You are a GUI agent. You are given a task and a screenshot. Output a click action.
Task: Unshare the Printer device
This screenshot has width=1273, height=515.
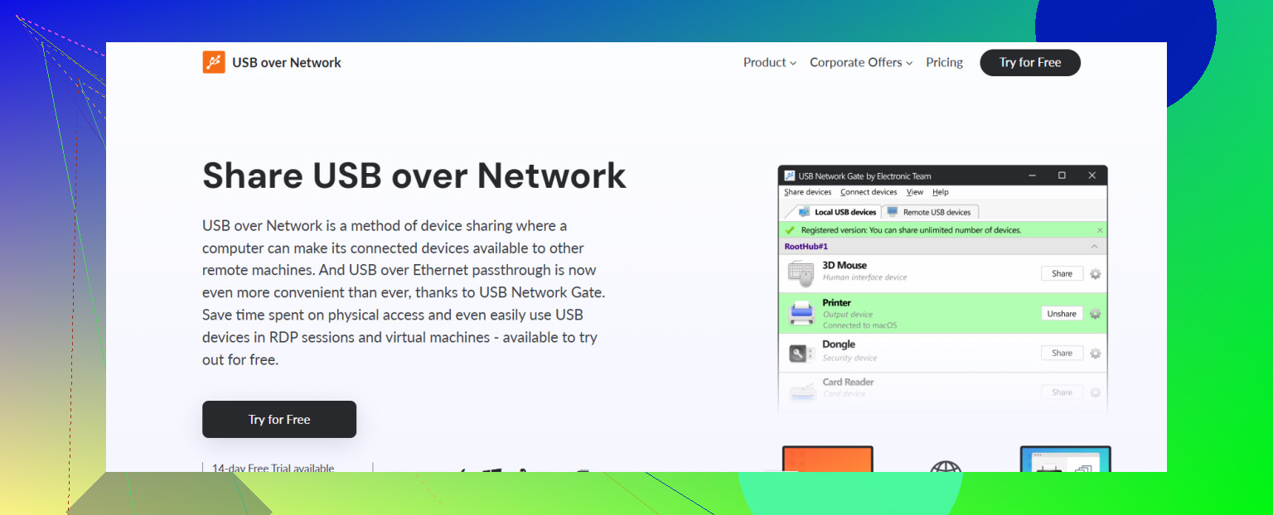tap(1062, 314)
